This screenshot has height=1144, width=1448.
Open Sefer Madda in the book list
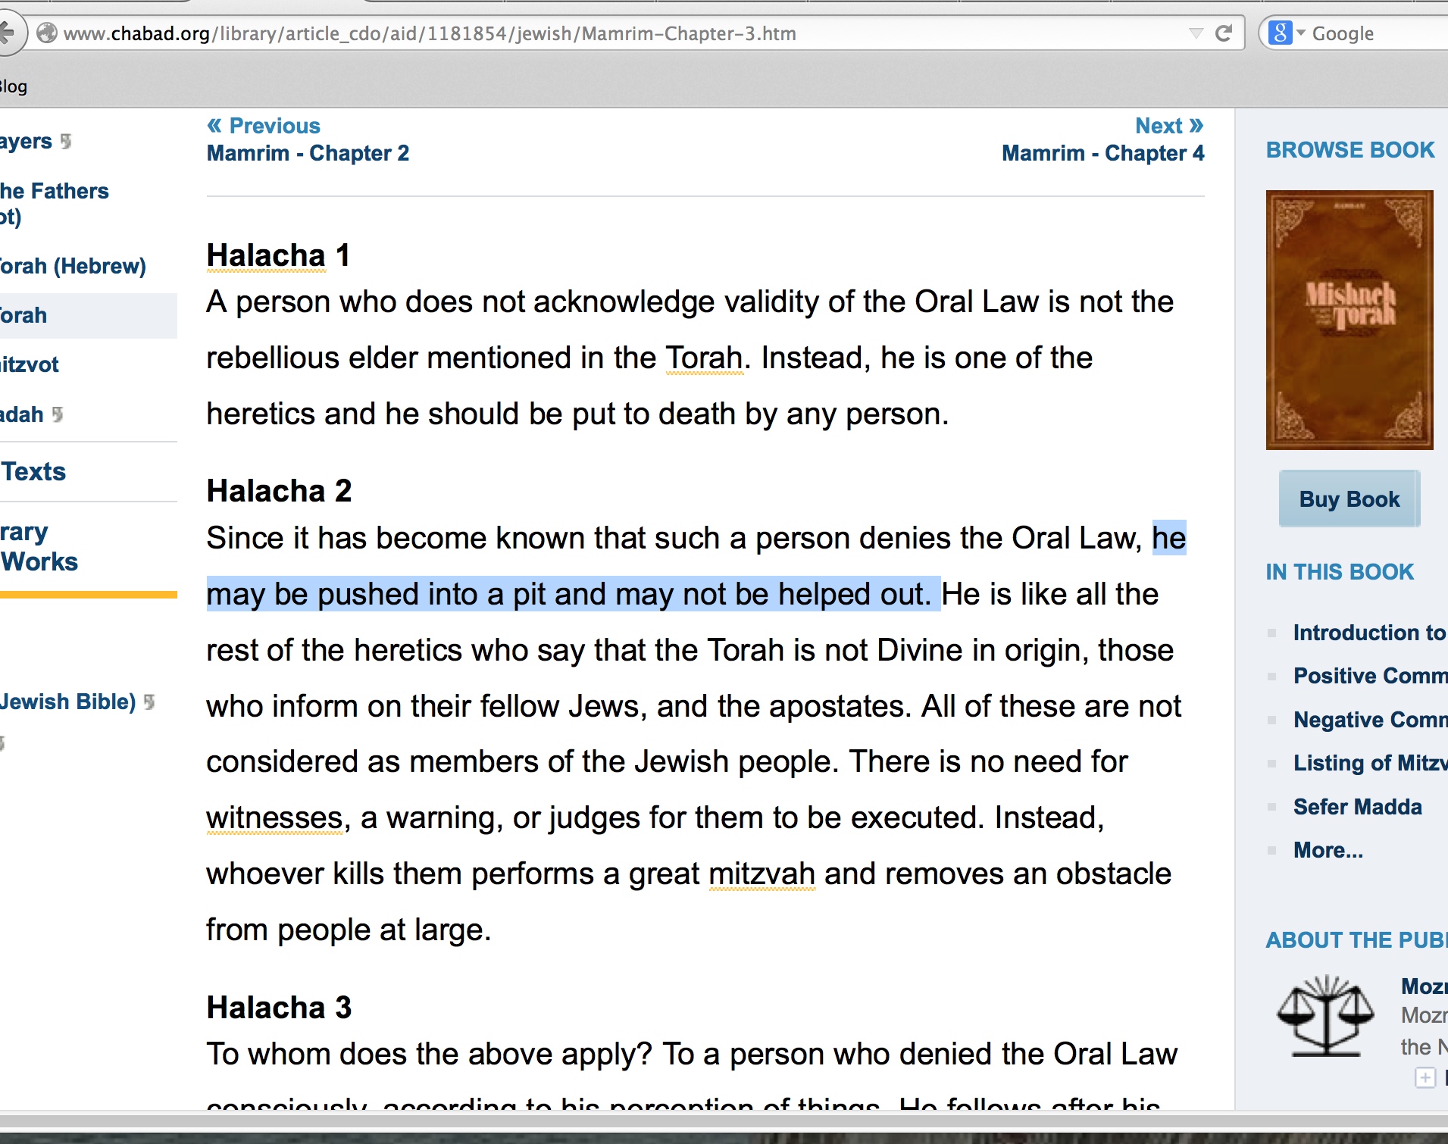1357,807
